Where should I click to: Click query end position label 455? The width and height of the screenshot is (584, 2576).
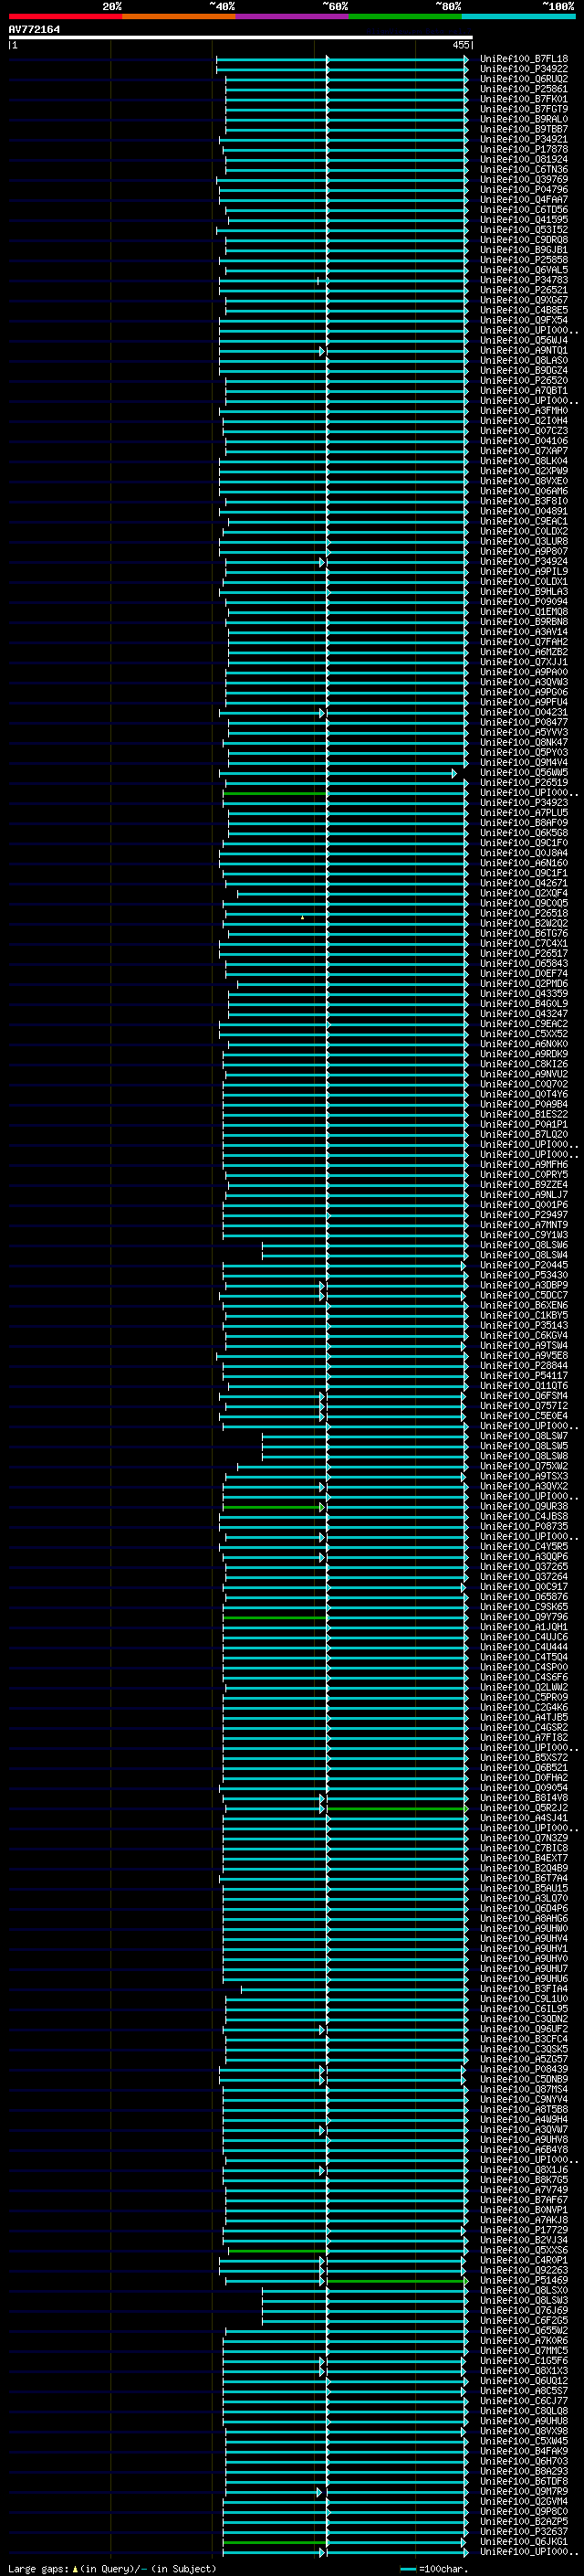tap(460, 45)
